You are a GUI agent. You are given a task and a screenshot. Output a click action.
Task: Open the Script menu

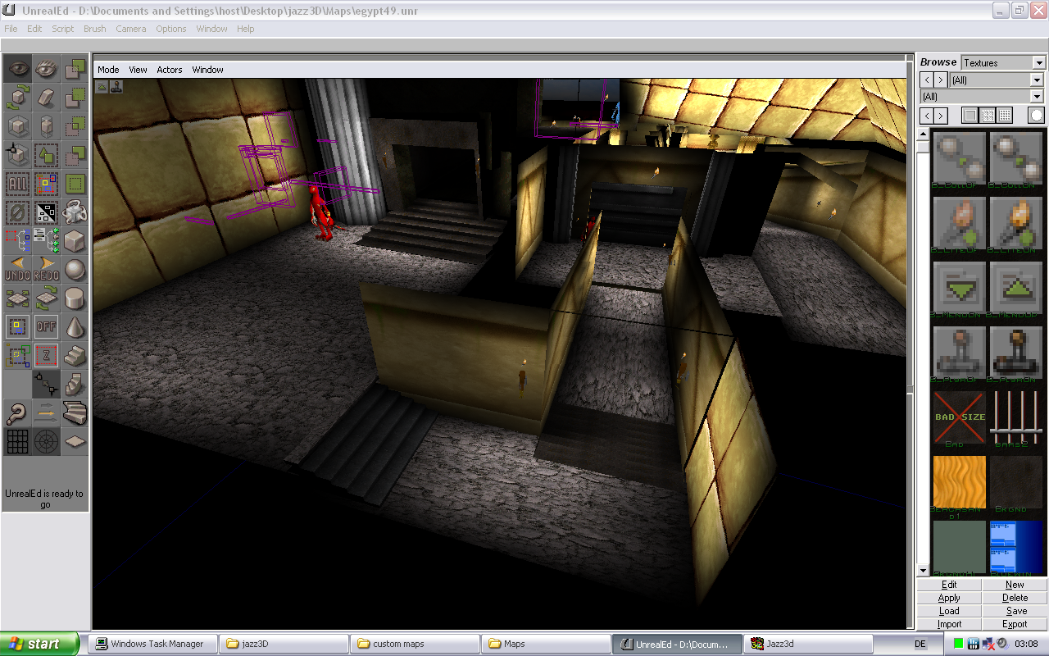point(63,29)
